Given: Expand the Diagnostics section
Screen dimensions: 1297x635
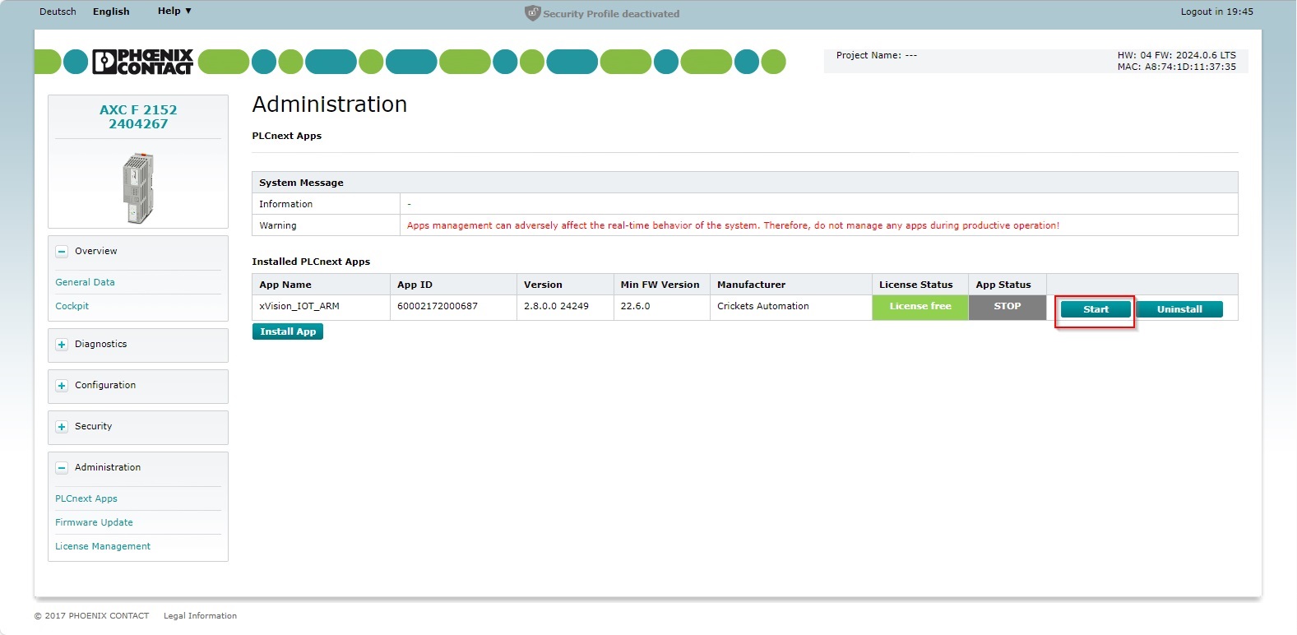Looking at the screenshot, I should [62, 345].
